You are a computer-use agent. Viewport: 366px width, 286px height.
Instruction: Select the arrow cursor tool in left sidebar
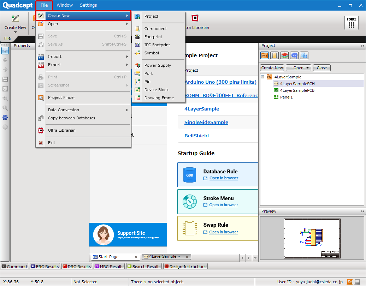pyautogui.click(x=5, y=50)
